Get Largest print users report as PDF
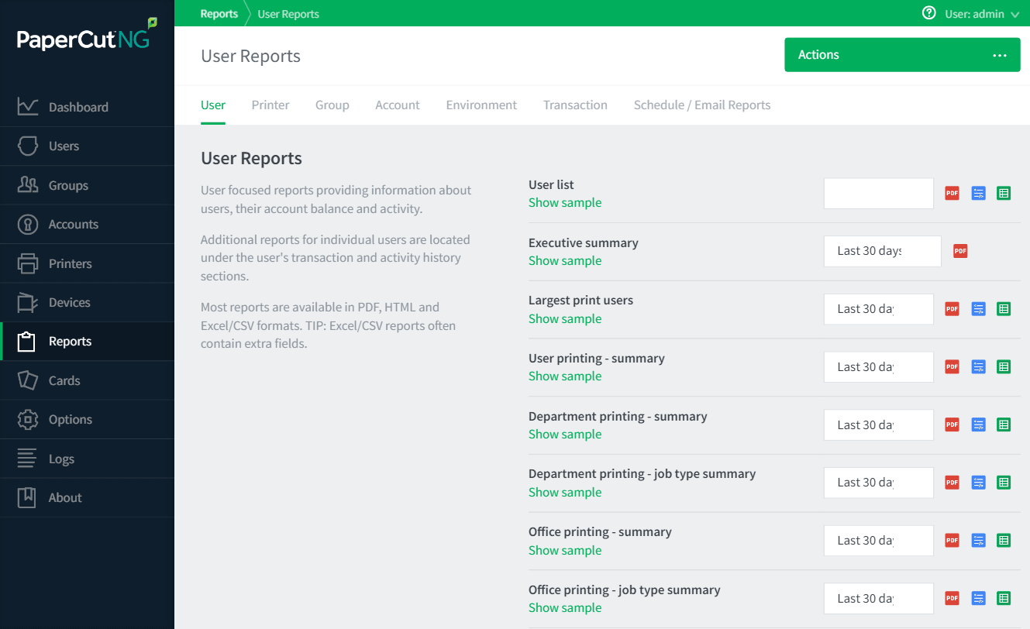 (x=952, y=309)
